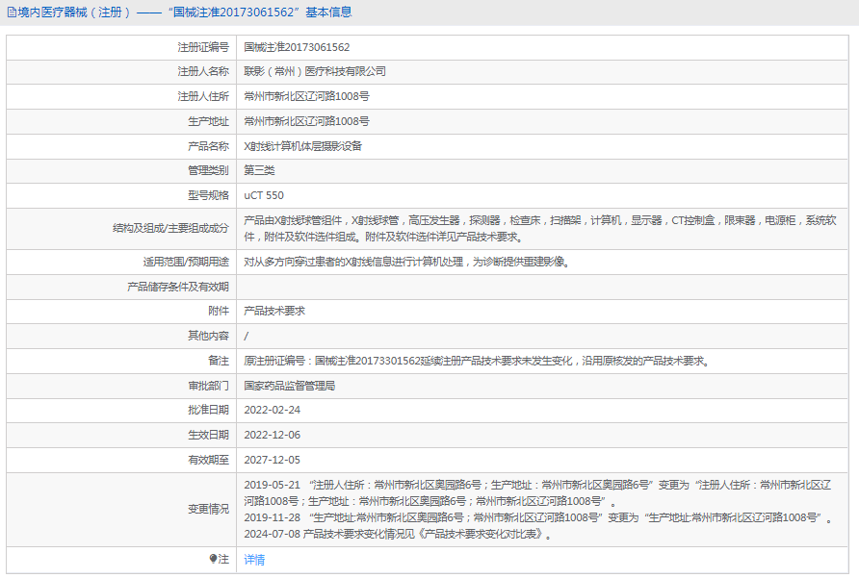Click the change entry dated 2024-07-08
Screen dimensions: 859x578
click(x=399, y=534)
